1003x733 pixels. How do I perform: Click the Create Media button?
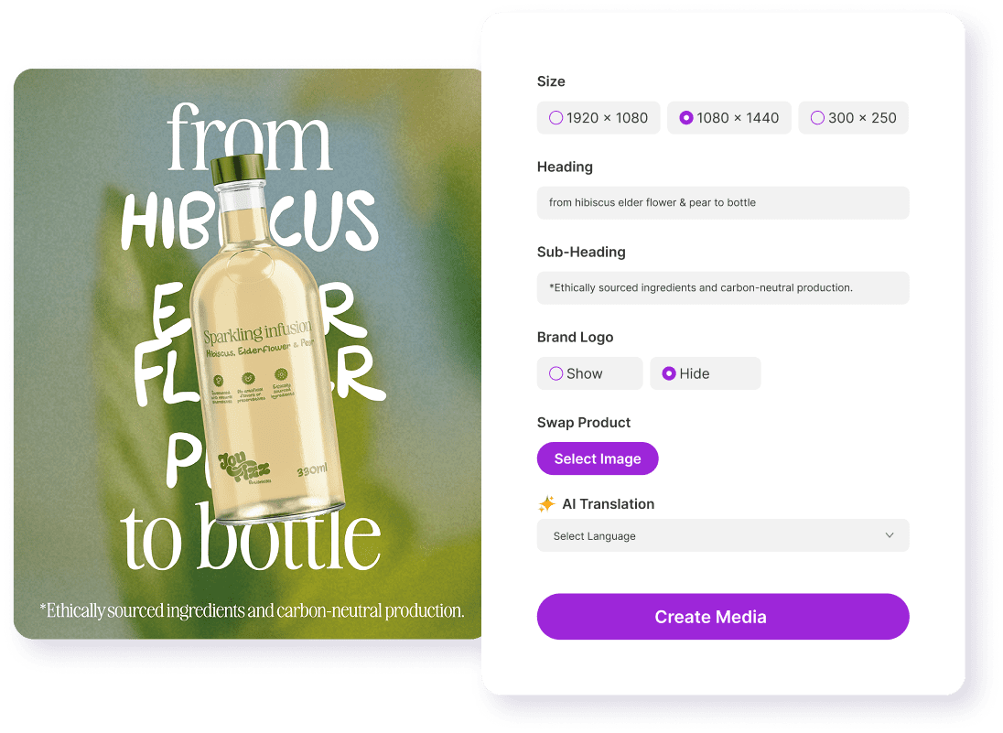click(x=723, y=617)
